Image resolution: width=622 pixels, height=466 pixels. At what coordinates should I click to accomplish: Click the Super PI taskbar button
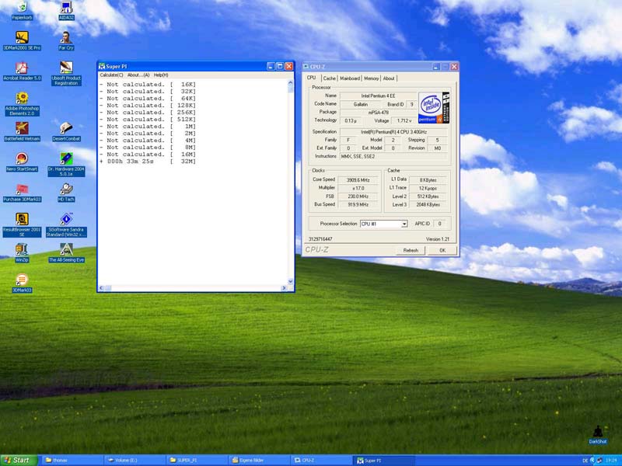point(384,460)
